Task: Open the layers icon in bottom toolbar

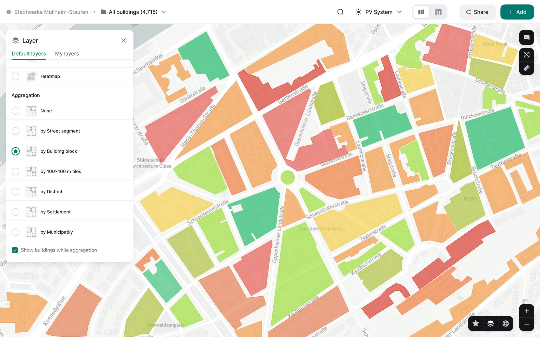Action: click(x=491, y=324)
